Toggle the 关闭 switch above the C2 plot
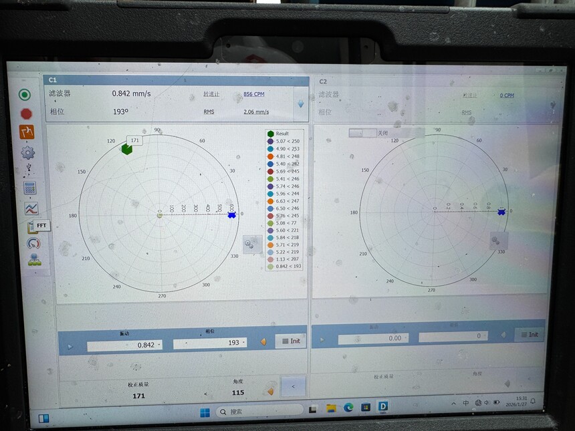This screenshot has width=575, height=431. click(x=362, y=133)
